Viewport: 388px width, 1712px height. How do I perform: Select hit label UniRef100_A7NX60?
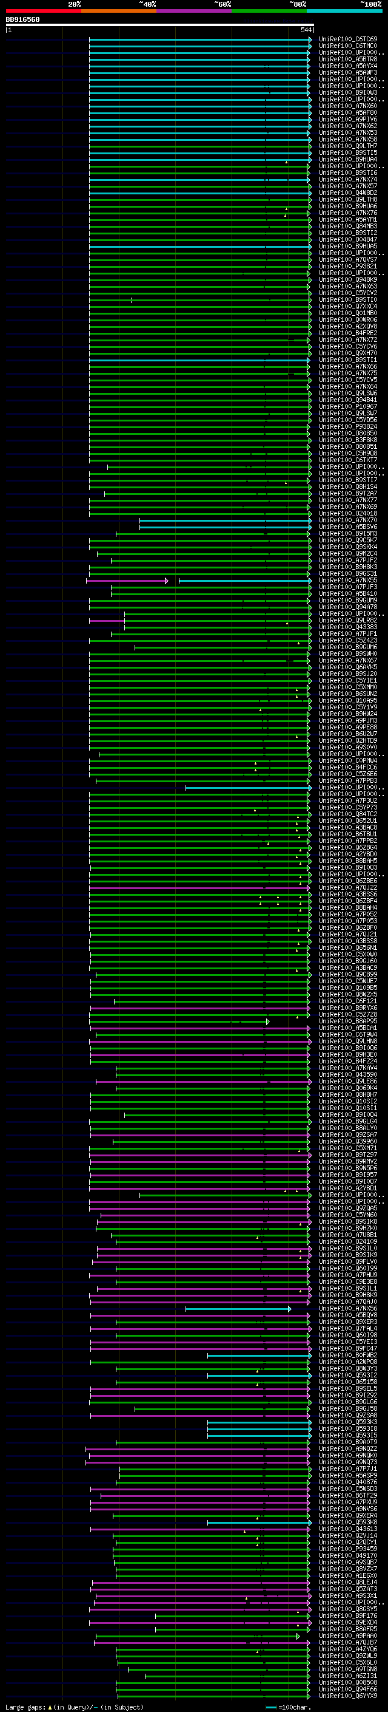click(348, 106)
